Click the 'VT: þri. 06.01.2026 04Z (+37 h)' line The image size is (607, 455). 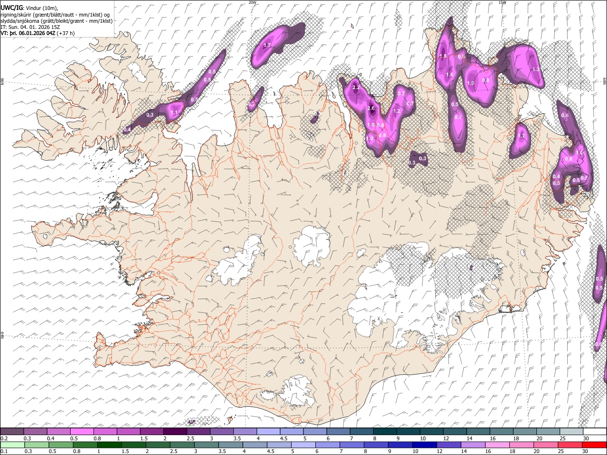[x=37, y=33]
